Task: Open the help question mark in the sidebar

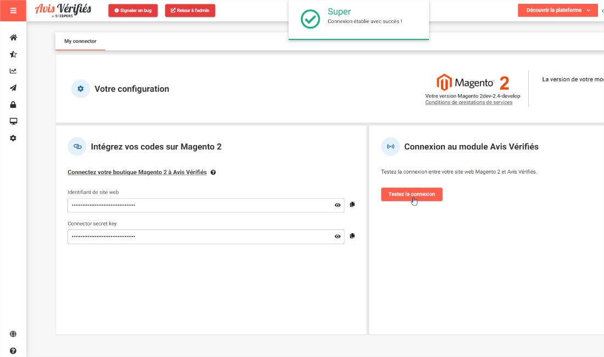Action: [13, 351]
